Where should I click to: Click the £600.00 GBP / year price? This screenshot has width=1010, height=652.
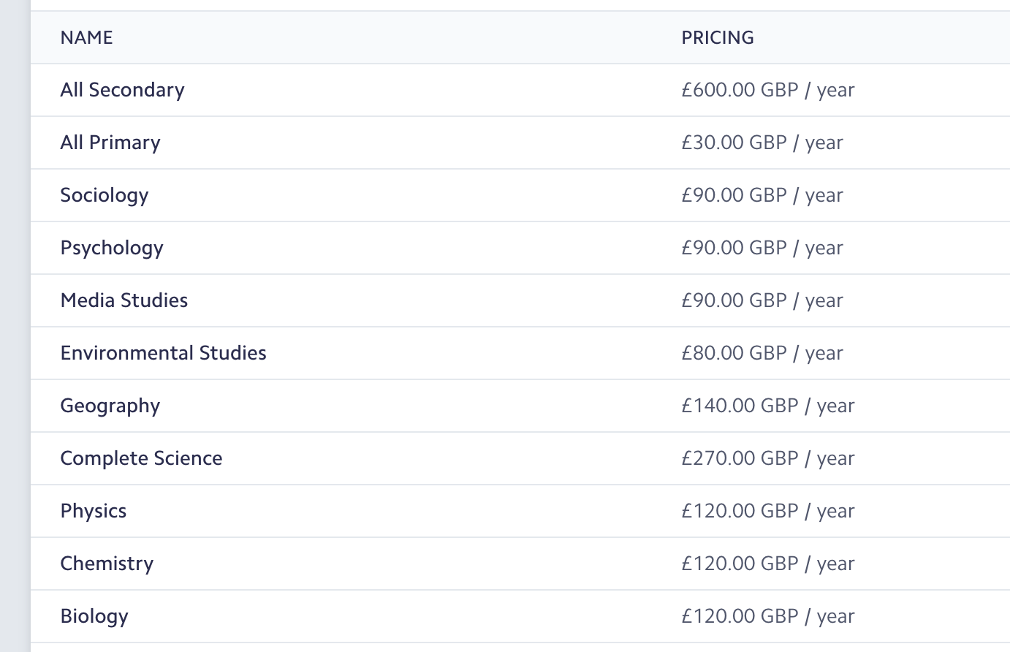(x=768, y=90)
